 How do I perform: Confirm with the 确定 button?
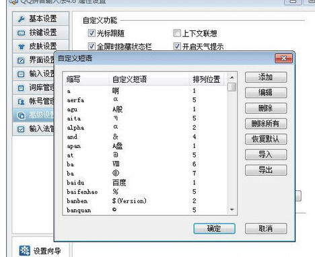click(214, 229)
